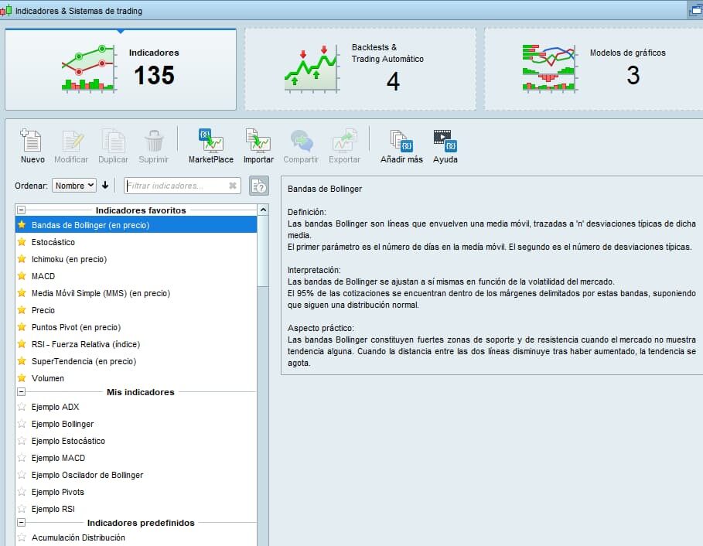Open Ayuda help videos
The width and height of the screenshot is (703, 546).
pyautogui.click(x=443, y=145)
